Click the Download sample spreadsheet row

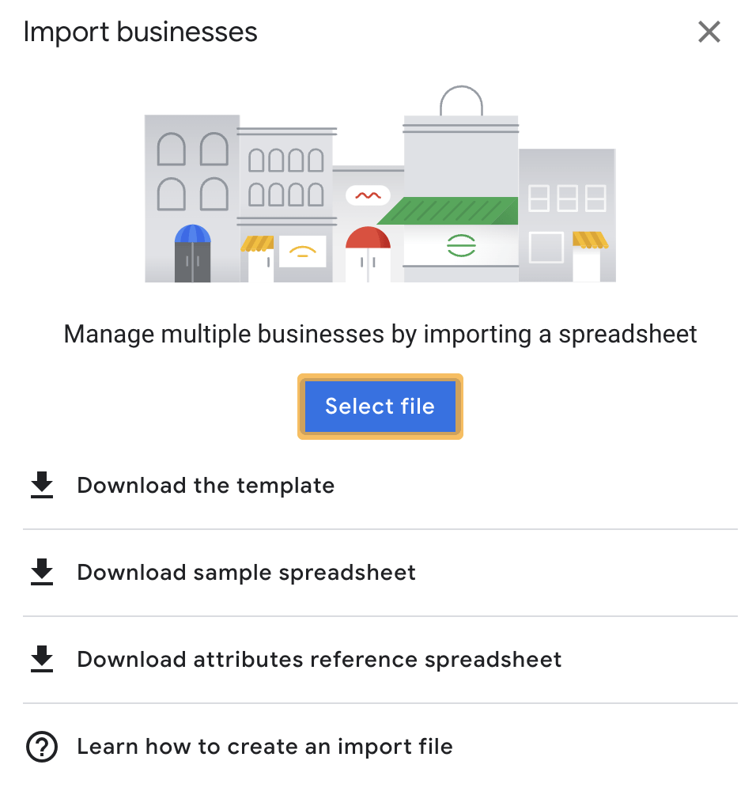(380, 572)
